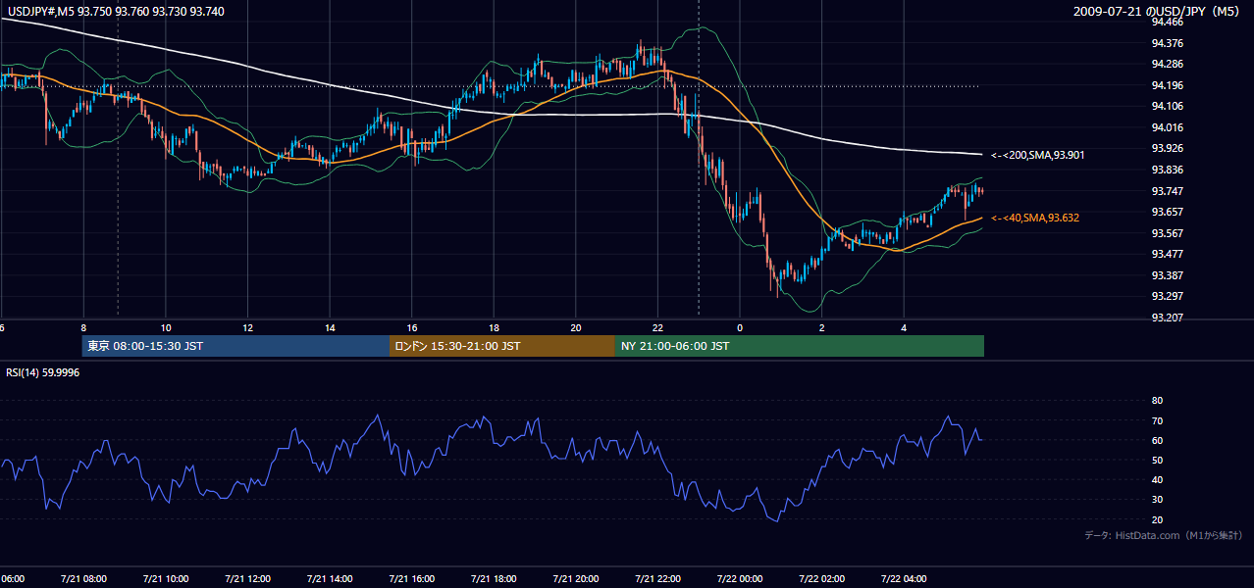This screenshot has height=588, width=1254.
Task: Click the London 15:30-21:00 JST session bar
Action: click(502, 346)
